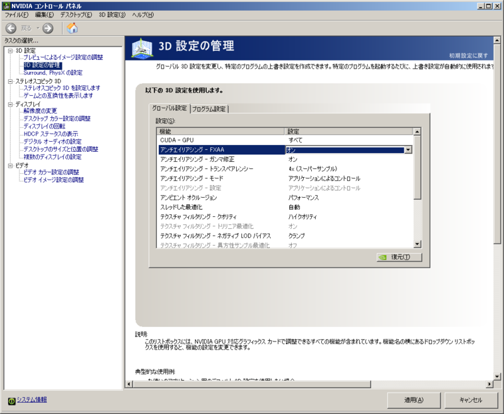Click main pane horizontal scroll-right arrow
Viewport: 504px width, 414px height.
[x=490, y=384]
